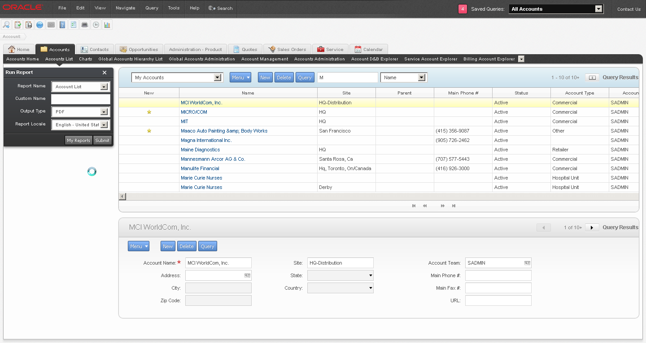The image size is (646, 343).
Task: Click the help book toolbar icon
Action: [62, 25]
